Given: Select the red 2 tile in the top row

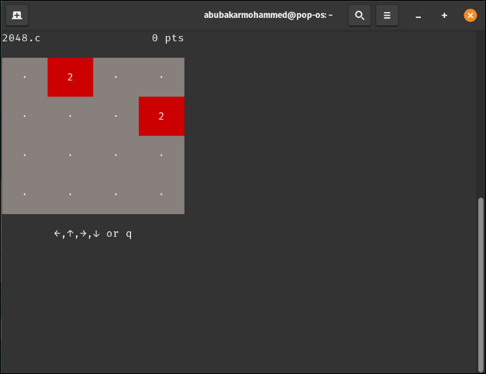Looking at the screenshot, I should click(x=70, y=77).
